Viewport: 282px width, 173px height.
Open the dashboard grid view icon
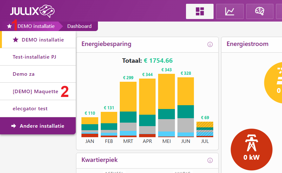click(x=200, y=11)
